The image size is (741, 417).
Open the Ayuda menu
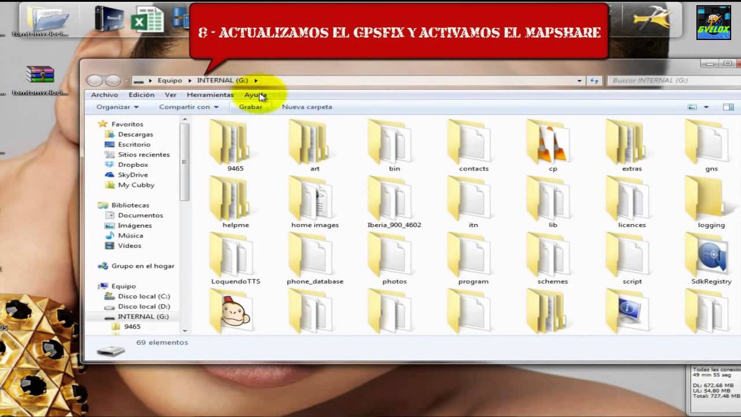click(255, 94)
